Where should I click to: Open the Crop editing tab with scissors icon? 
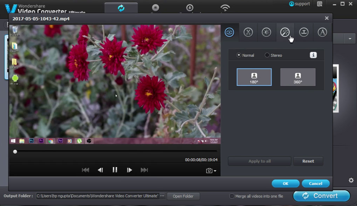pos(248,32)
